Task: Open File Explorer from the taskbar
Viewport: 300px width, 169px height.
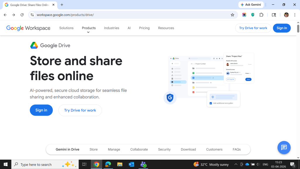Action: coord(120,164)
